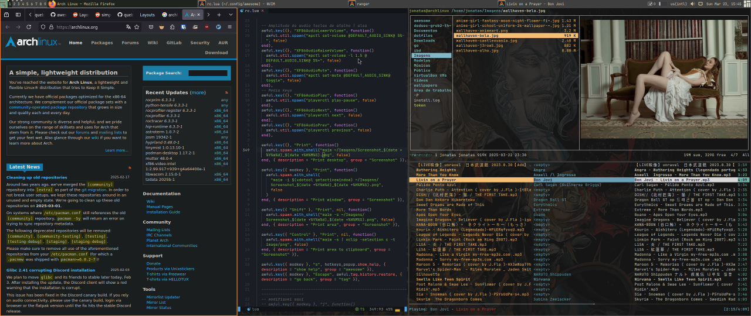Click the layout icon at the top-right corner

click(x=747, y=4)
